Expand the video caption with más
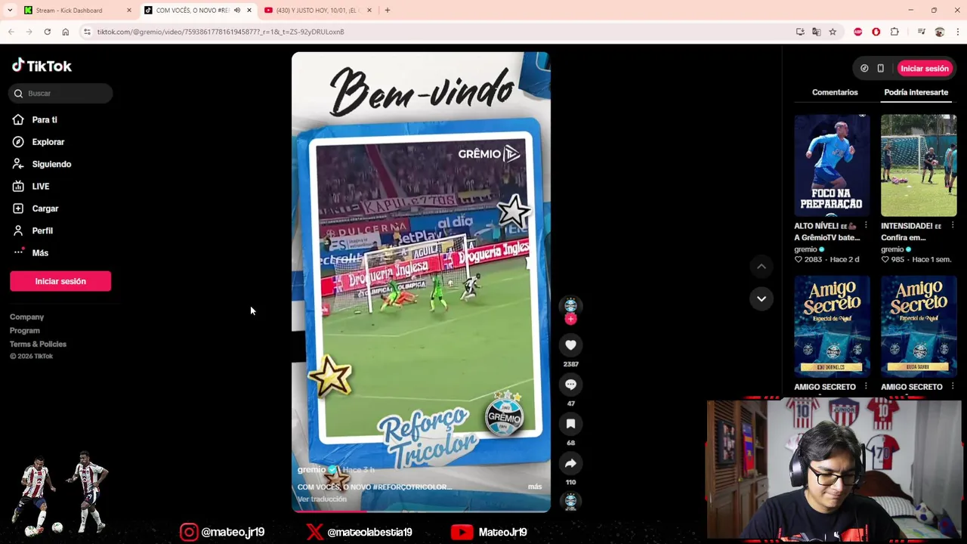967x544 pixels. click(535, 487)
